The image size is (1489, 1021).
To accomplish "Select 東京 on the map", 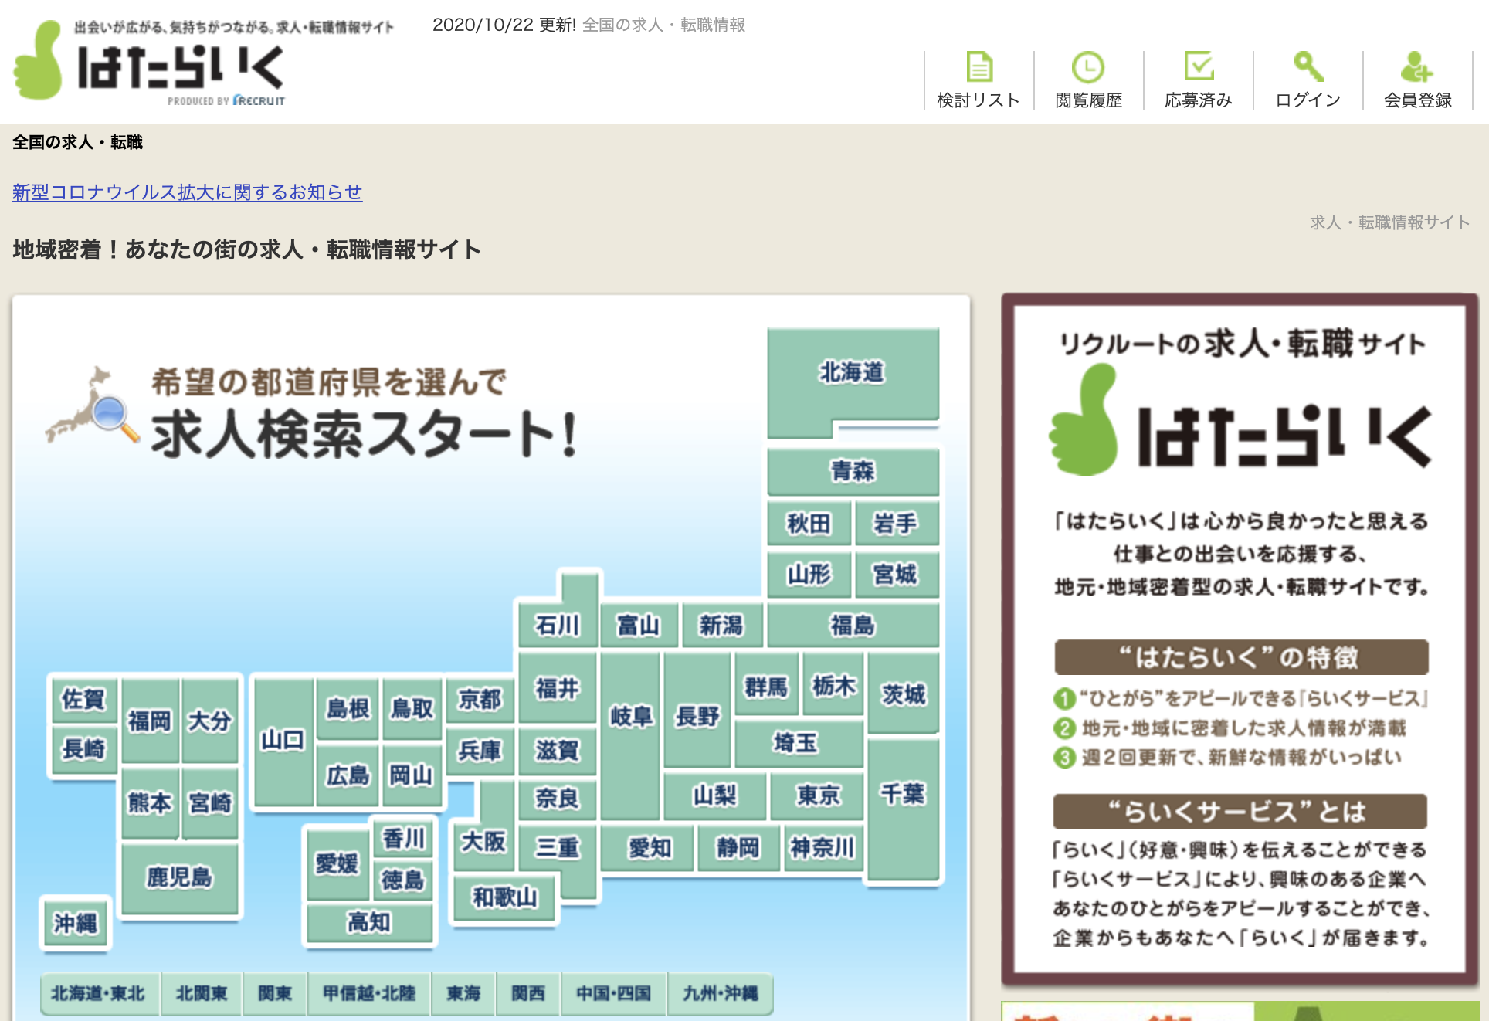I will click(x=818, y=795).
